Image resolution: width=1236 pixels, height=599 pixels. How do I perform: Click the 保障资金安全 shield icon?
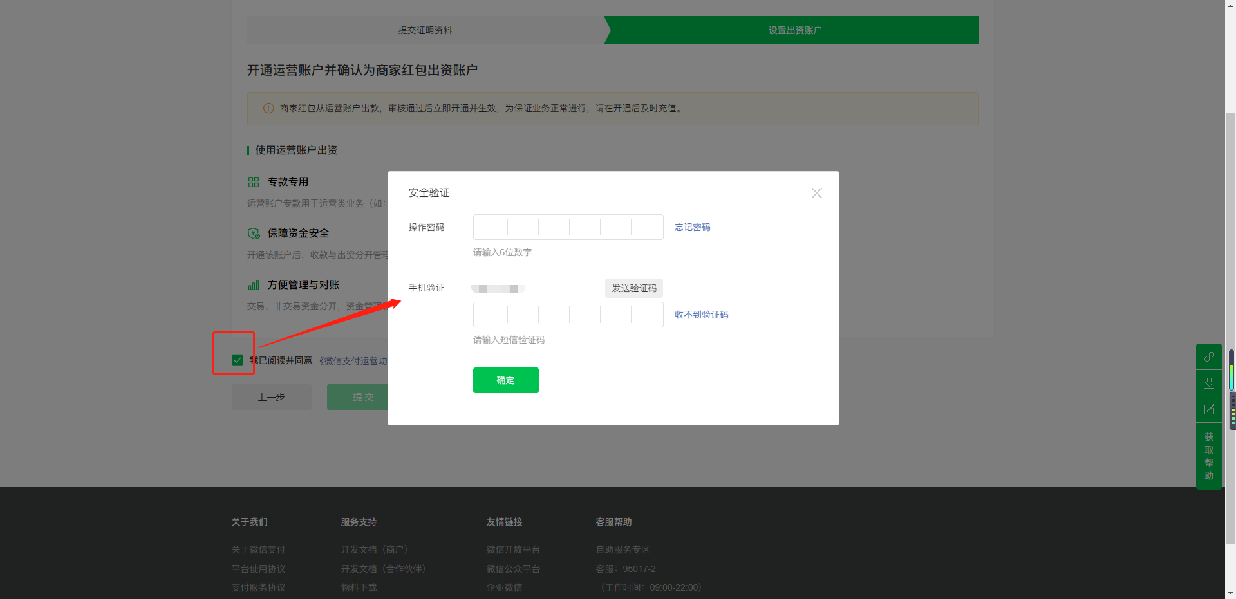pos(254,234)
